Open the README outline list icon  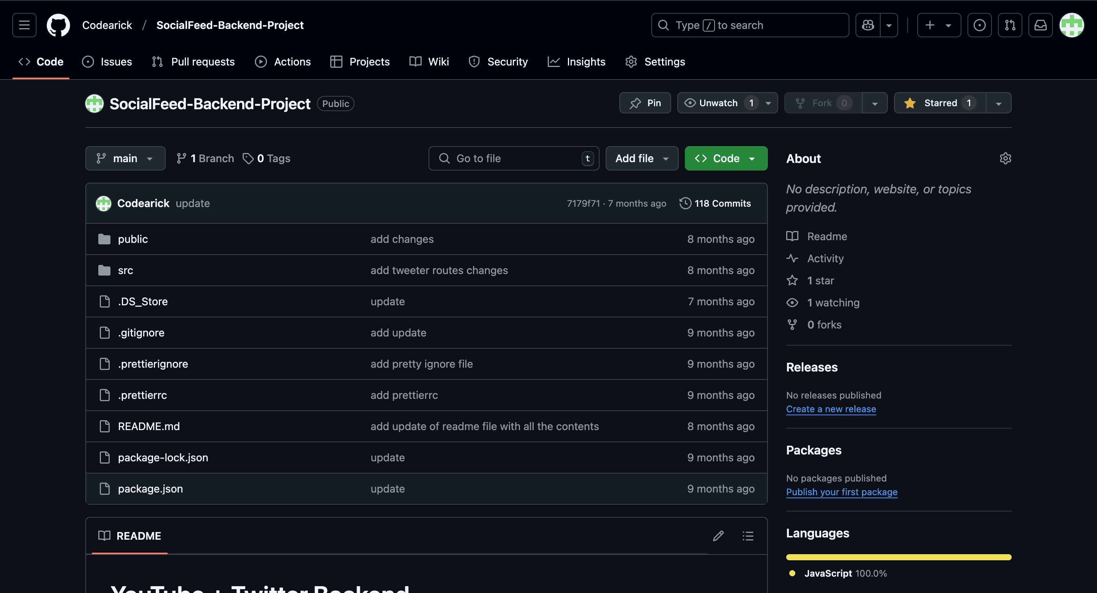coord(748,536)
